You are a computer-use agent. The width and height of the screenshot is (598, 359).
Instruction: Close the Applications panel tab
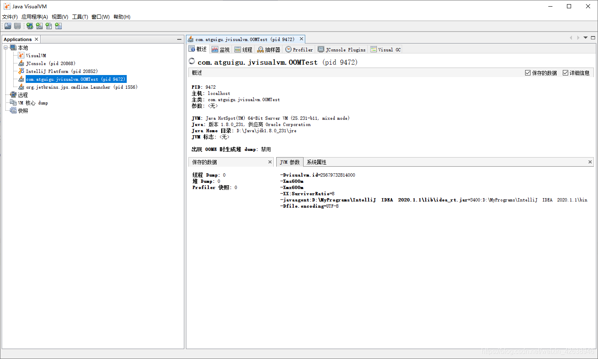(36, 39)
